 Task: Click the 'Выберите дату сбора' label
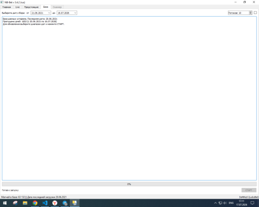pyautogui.click(x=13, y=13)
